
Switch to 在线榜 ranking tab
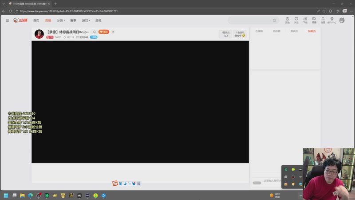[259, 31]
